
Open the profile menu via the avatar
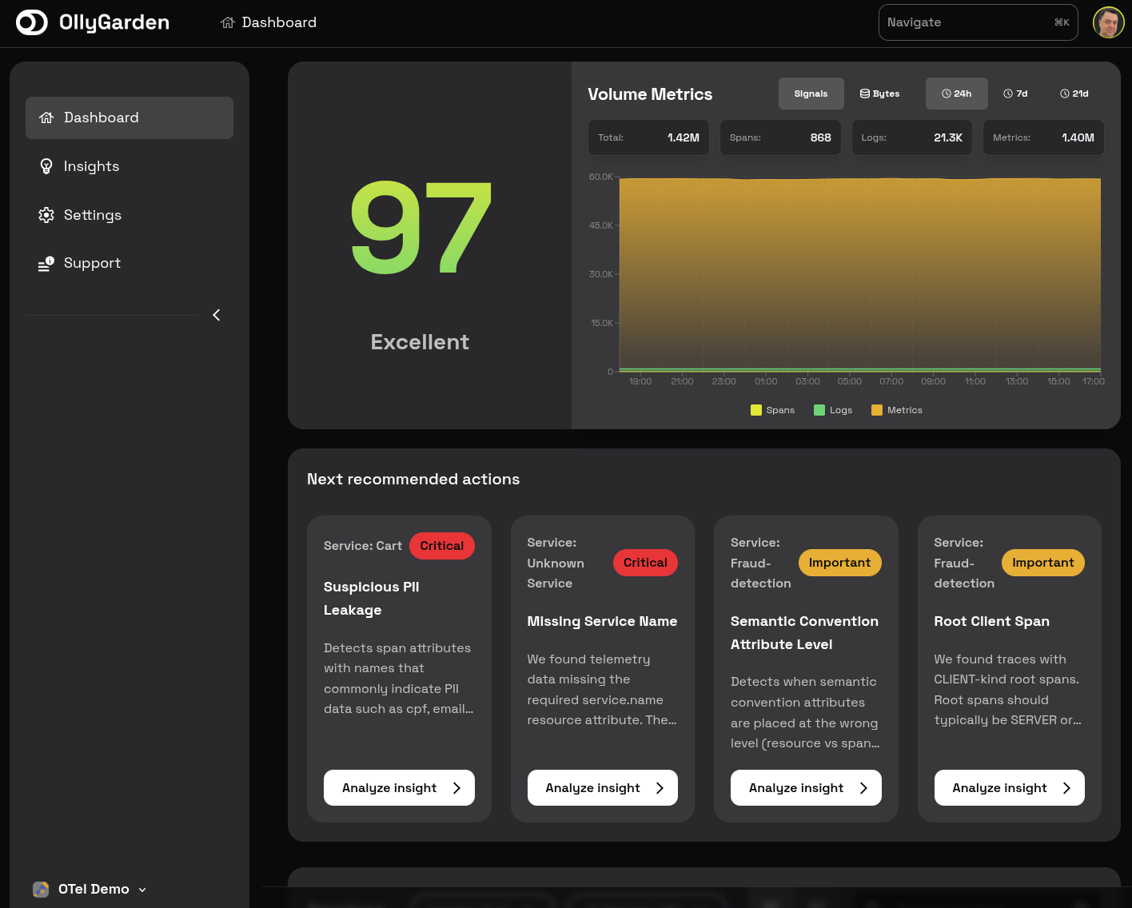tap(1109, 22)
